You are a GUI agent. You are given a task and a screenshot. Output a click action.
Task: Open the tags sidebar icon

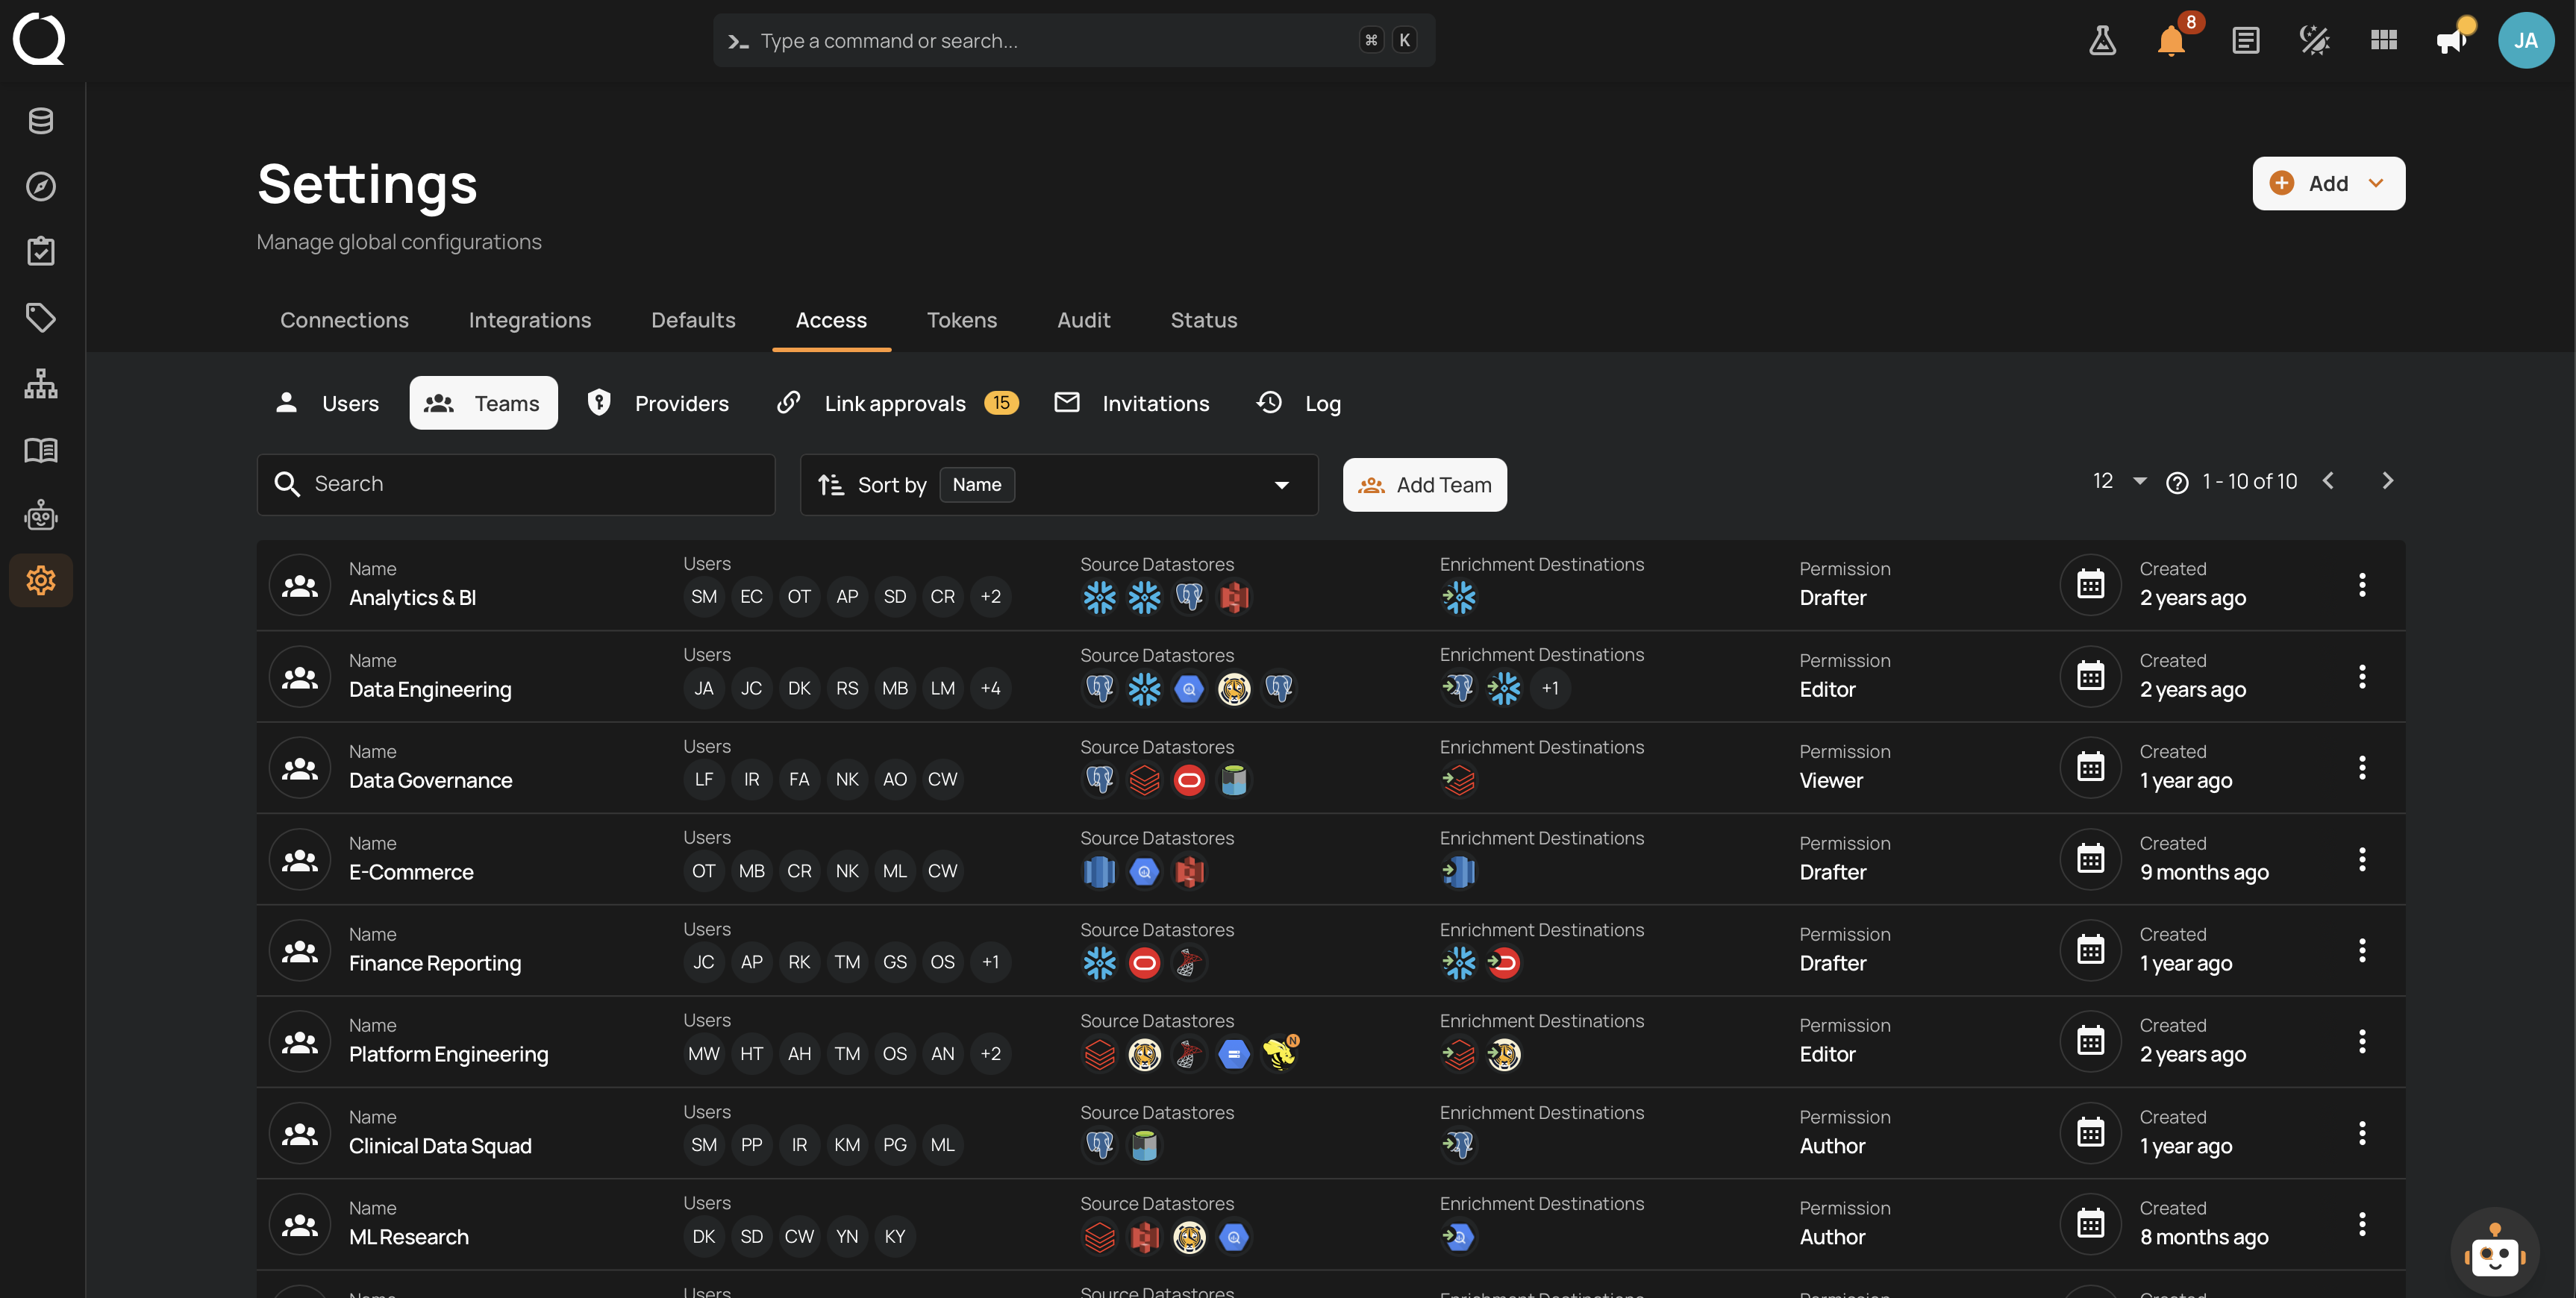click(x=41, y=317)
